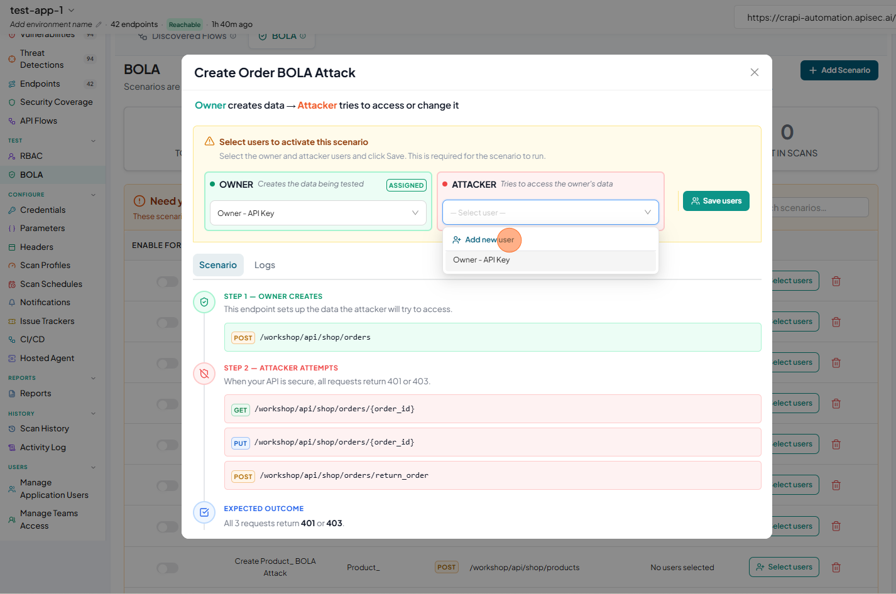Open the Owner user dropdown
Screen dimensions: 896x594
tap(318, 213)
